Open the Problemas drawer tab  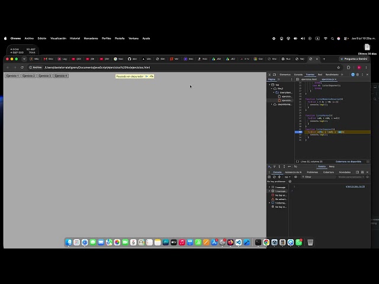(x=312, y=172)
